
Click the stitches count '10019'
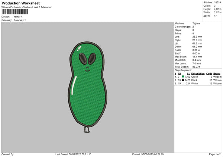tap(217, 3)
